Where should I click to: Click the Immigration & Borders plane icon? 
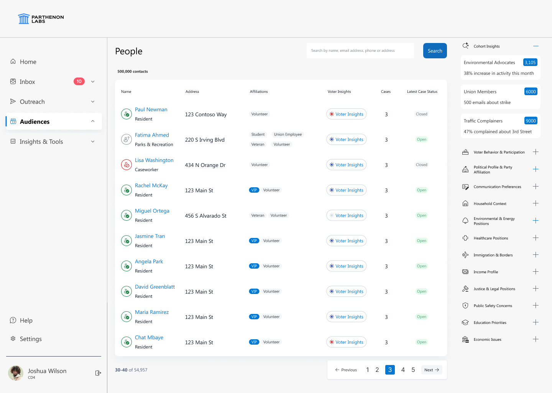[465, 255]
